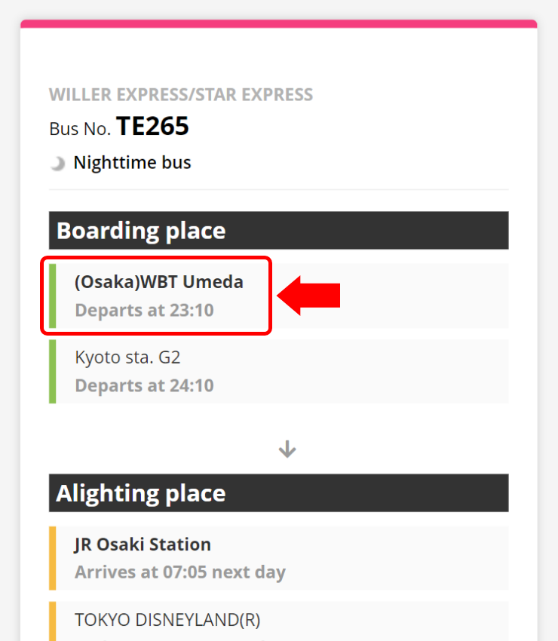Select the Kyoto sta. G2 boarding stop
This screenshot has height=641, width=558.
pos(279,371)
